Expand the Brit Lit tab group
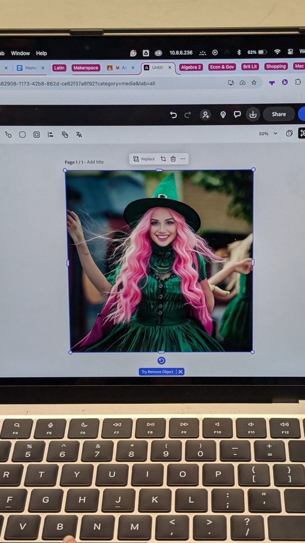The image size is (305, 543). (x=250, y=67)
